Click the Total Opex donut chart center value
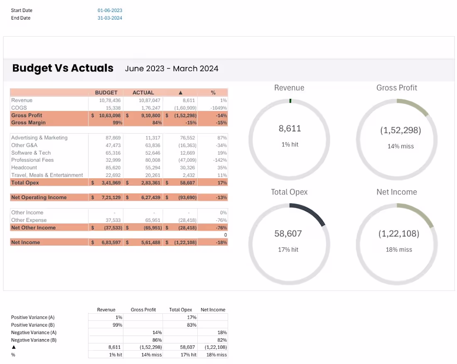This screenshot has height=364, width=457. (288, 234)
